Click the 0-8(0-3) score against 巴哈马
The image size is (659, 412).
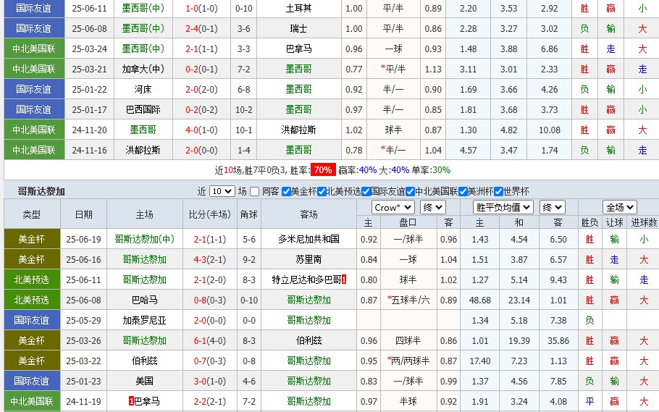(x=210, y=300)
